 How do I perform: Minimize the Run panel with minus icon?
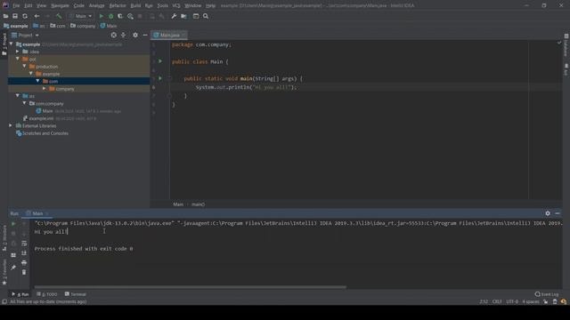(558, 213)
